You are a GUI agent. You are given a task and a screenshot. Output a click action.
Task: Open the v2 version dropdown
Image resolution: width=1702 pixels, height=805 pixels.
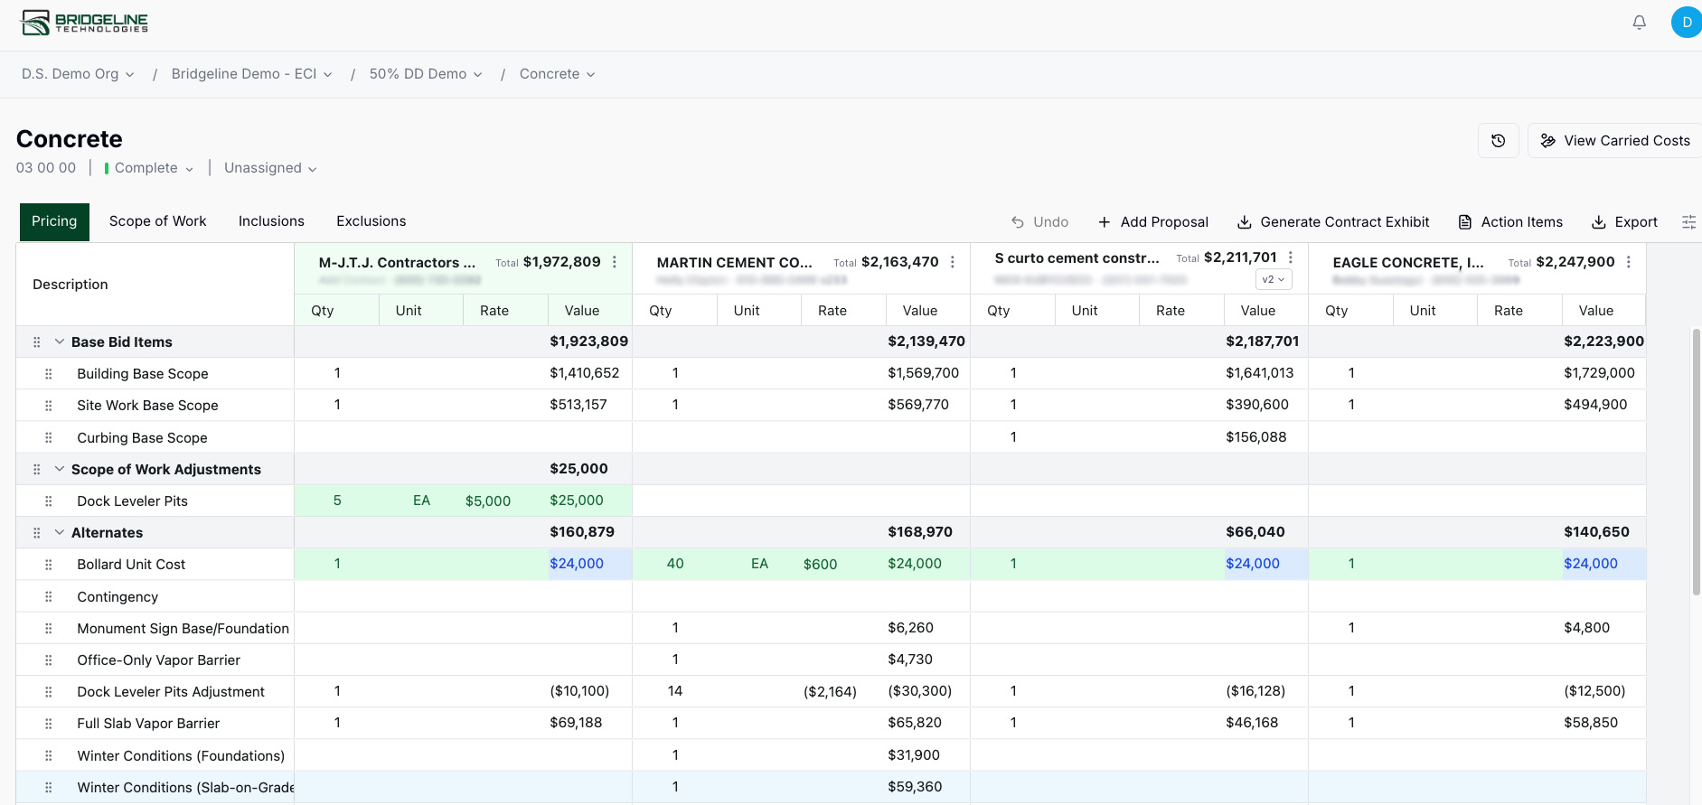1274,279
